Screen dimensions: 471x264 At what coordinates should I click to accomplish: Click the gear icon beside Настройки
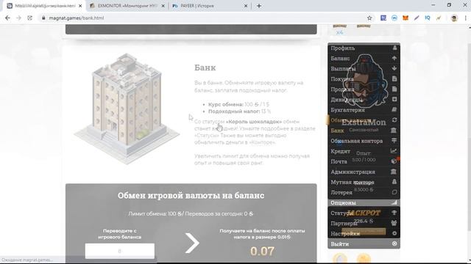(394, 233)
